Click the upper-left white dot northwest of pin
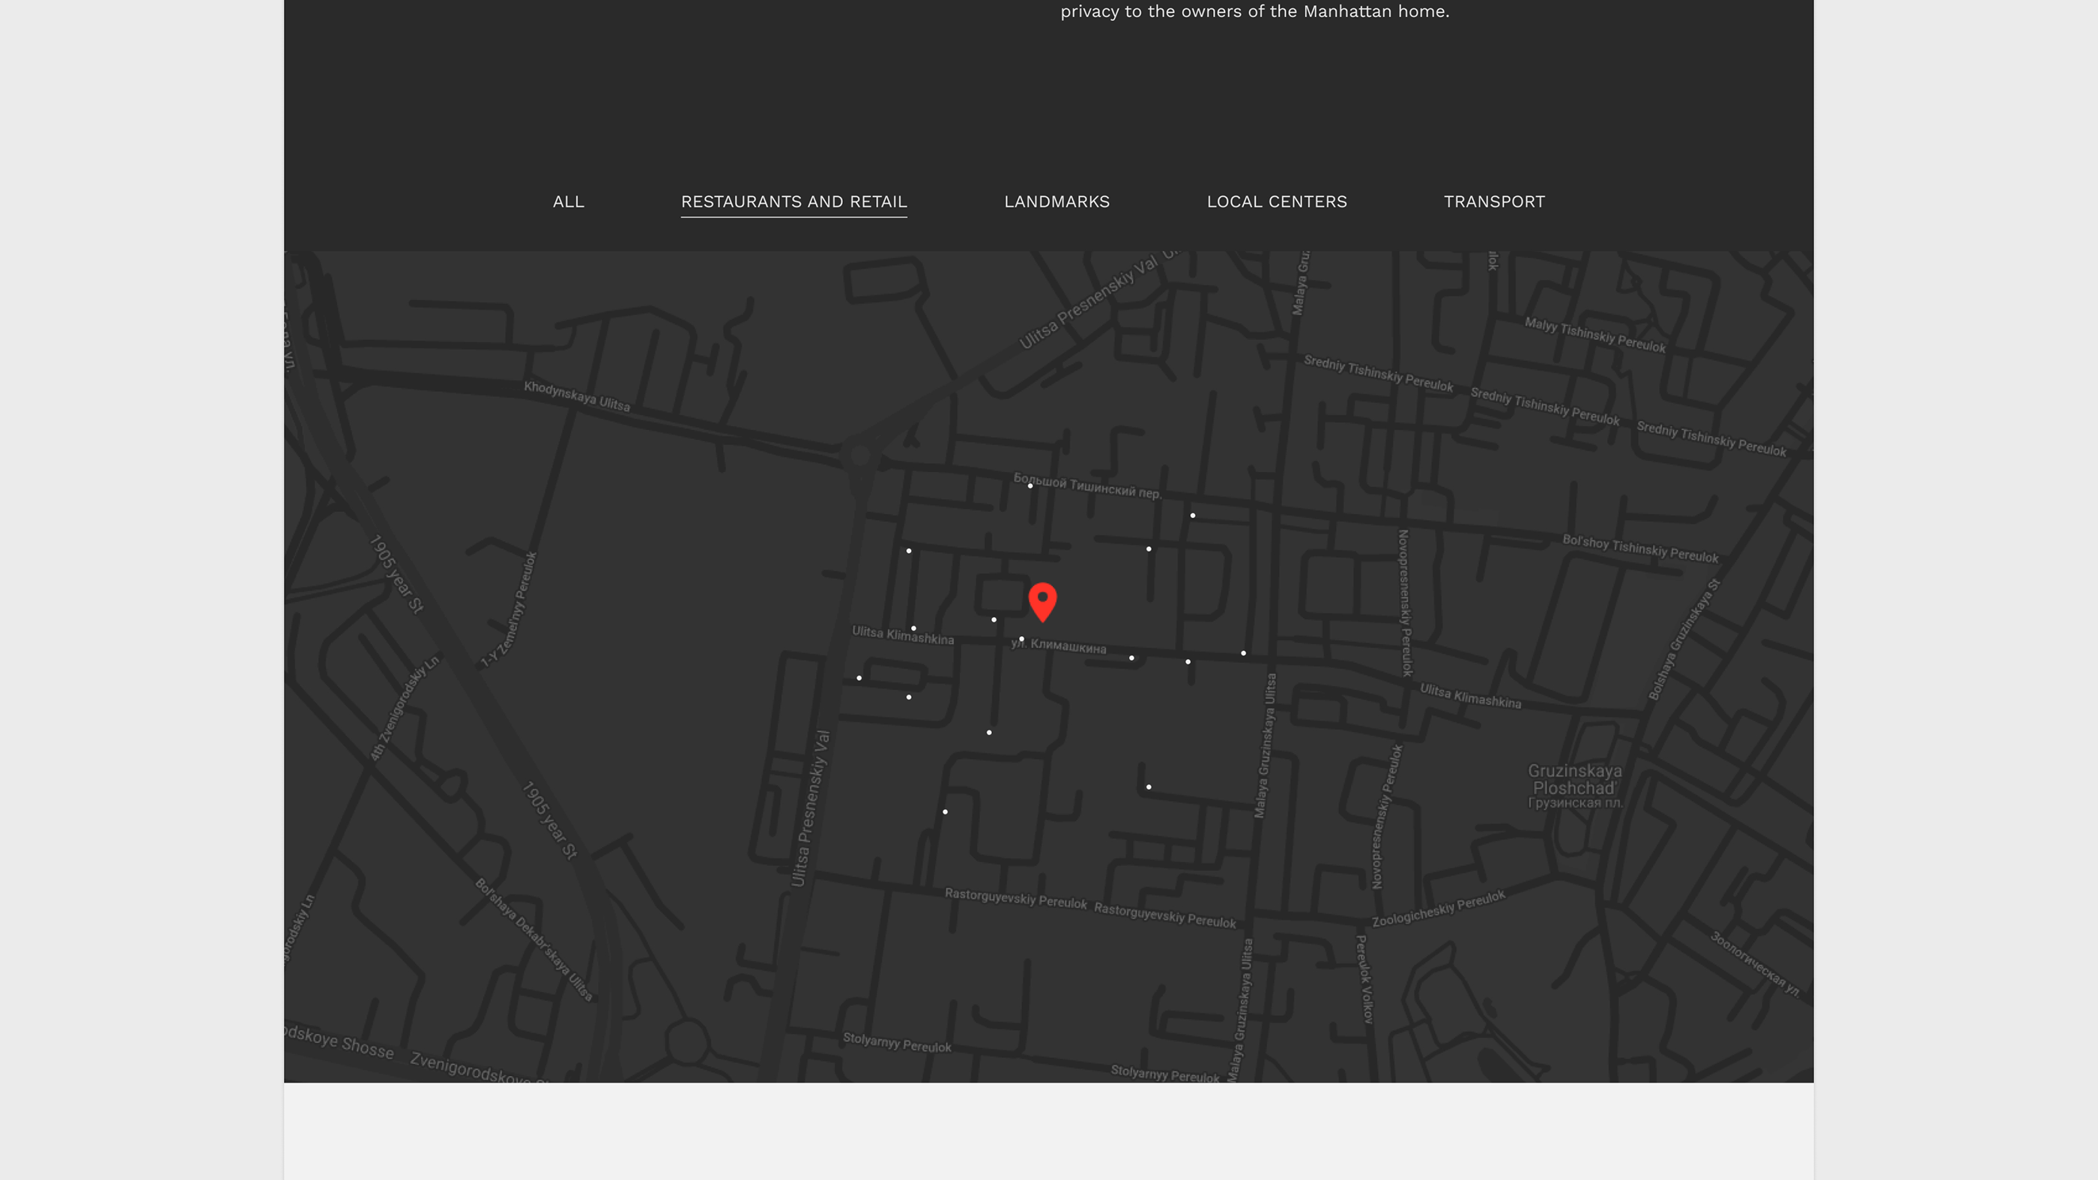The height and width of the screenshot is (1180, 2098). [909, 551]
